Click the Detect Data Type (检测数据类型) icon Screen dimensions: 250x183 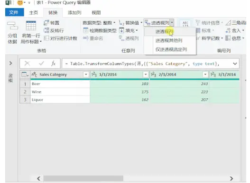(x=85, y=30)
